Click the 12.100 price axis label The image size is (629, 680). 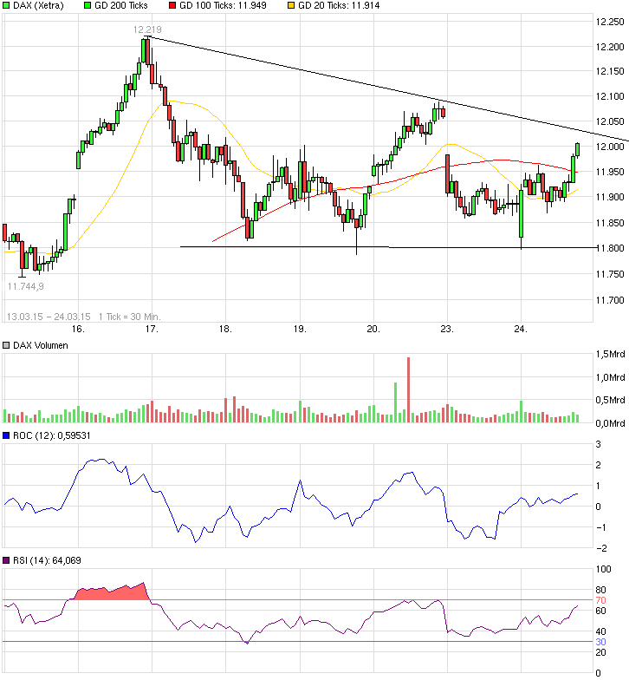click(x=610, y=96)
